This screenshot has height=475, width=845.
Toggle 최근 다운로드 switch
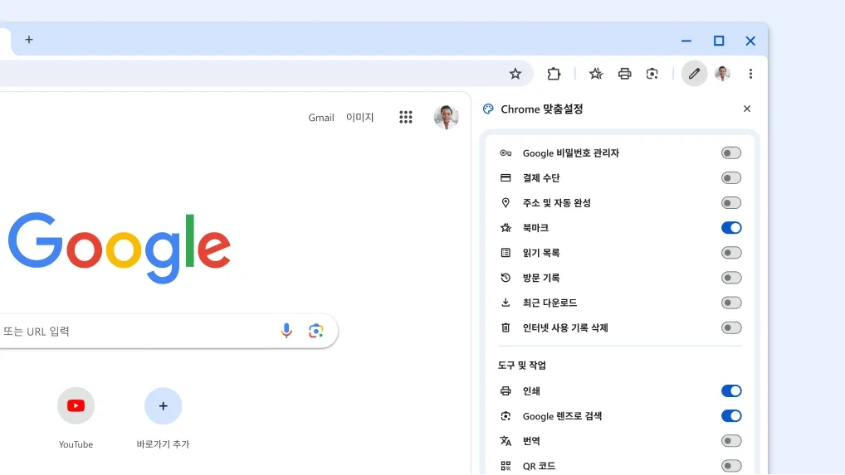[731, 303]
